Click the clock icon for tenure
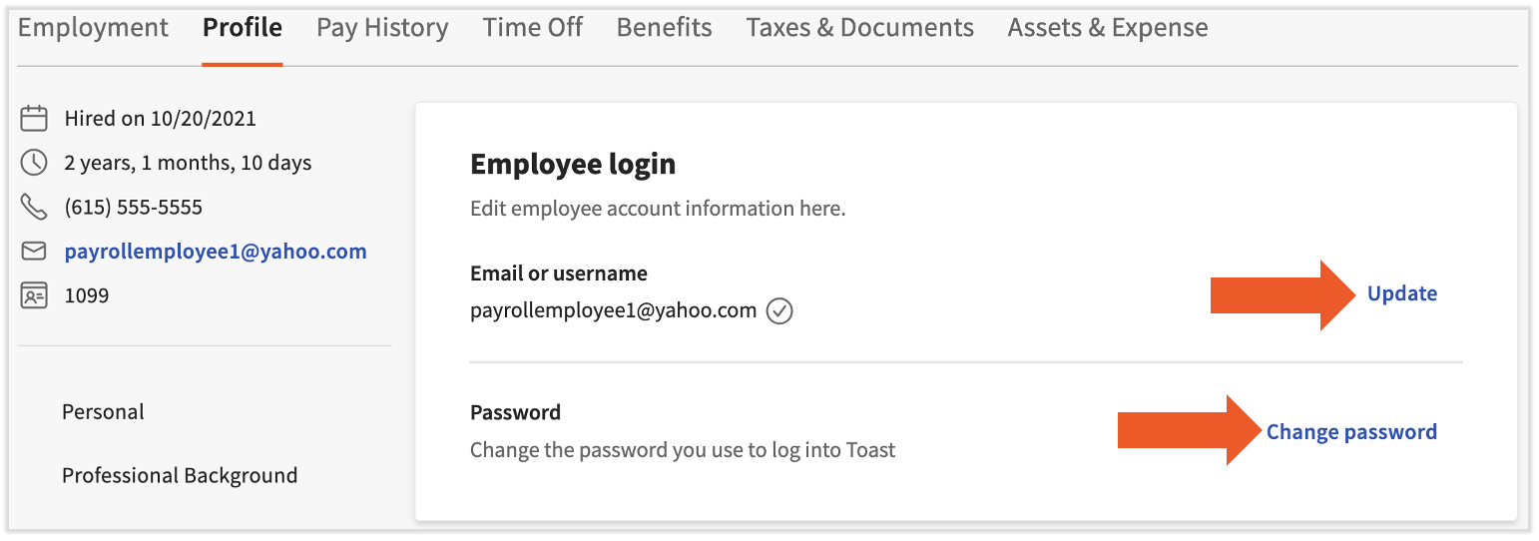1539x541 pixels. pos(34,163)
